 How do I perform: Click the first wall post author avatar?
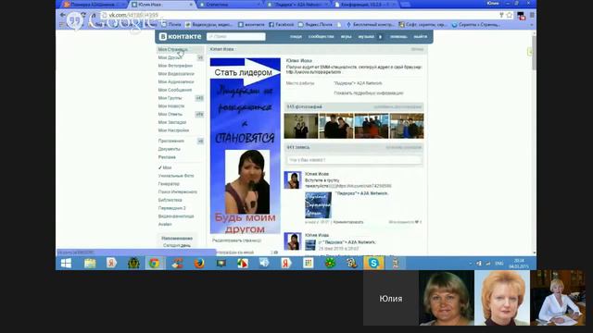(293, 179)
